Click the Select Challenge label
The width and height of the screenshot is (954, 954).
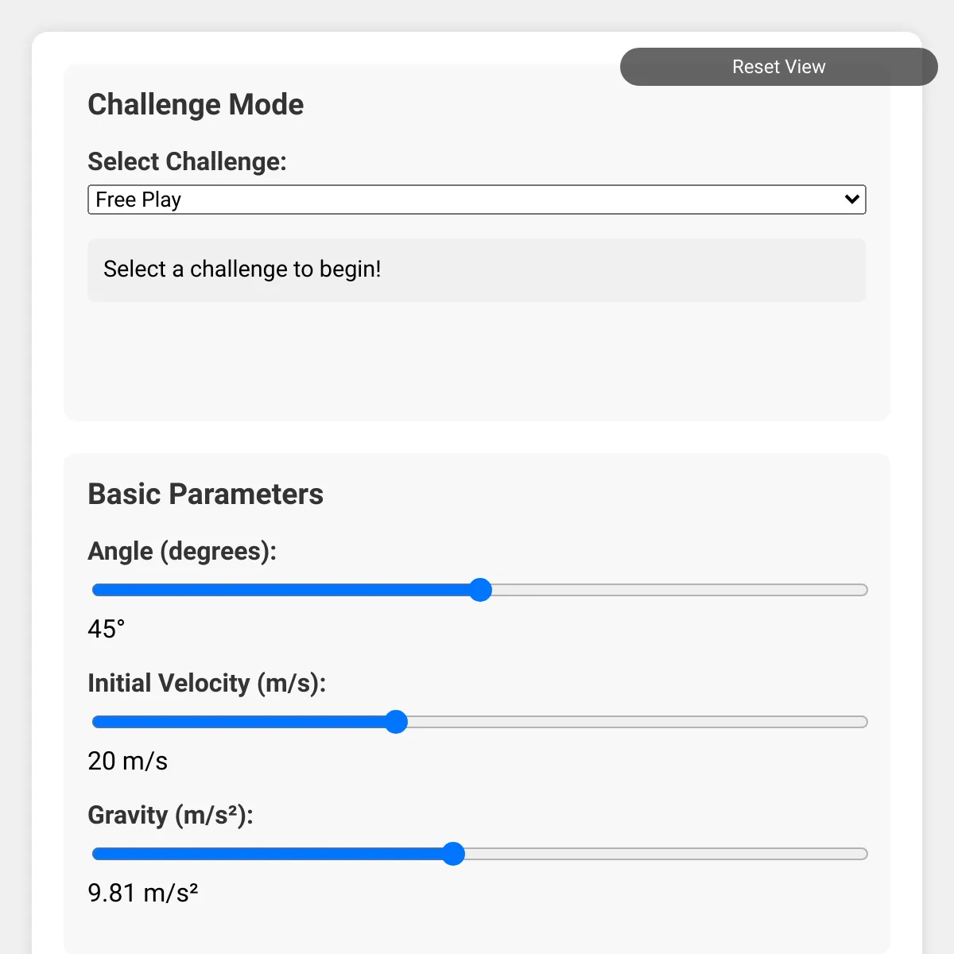pos(187,161)
